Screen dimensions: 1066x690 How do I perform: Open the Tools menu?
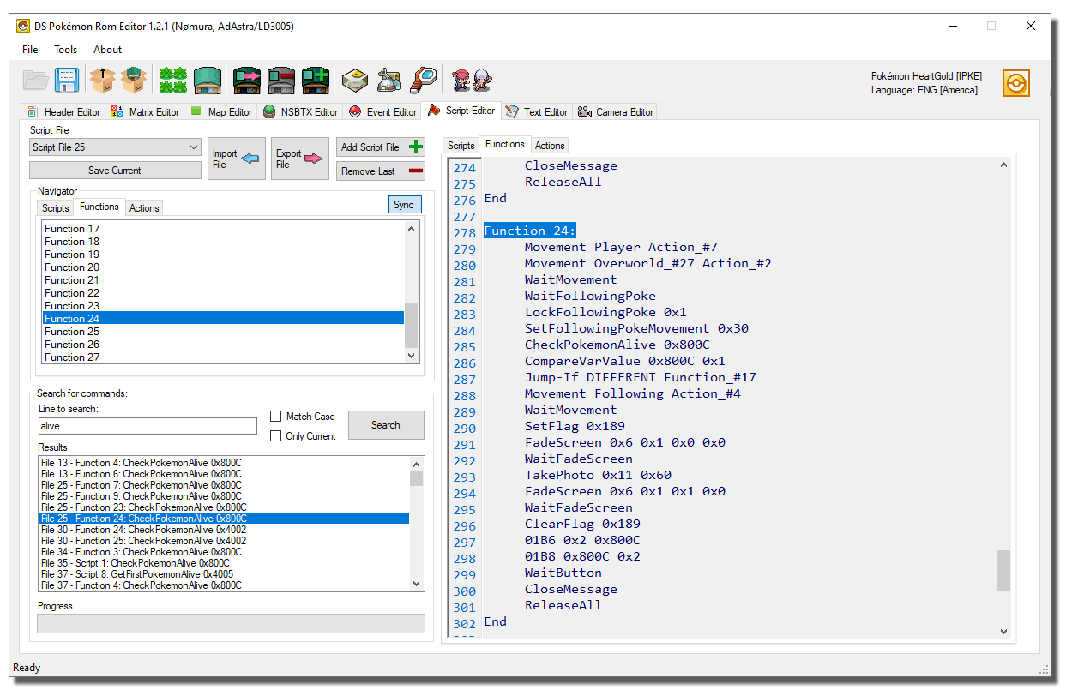tap(66, 50)
